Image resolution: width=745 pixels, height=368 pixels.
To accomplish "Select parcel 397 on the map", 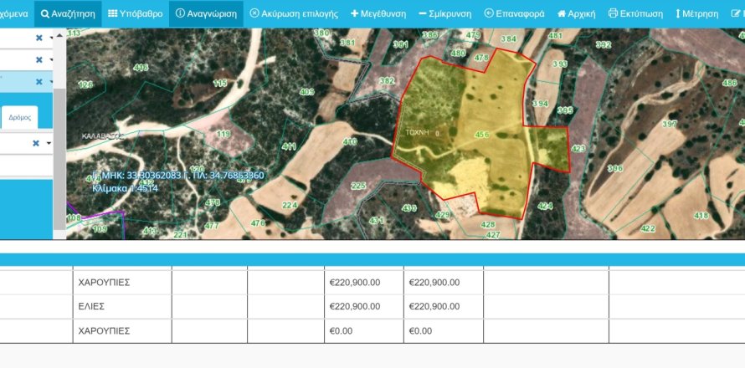I will click(x=669, y=124).
